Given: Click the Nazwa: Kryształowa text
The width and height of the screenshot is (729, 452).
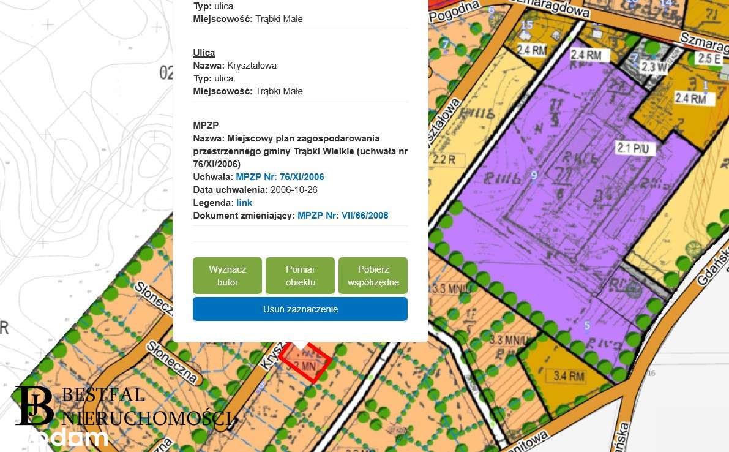Looking at the screenshot, I should point(235,66).
